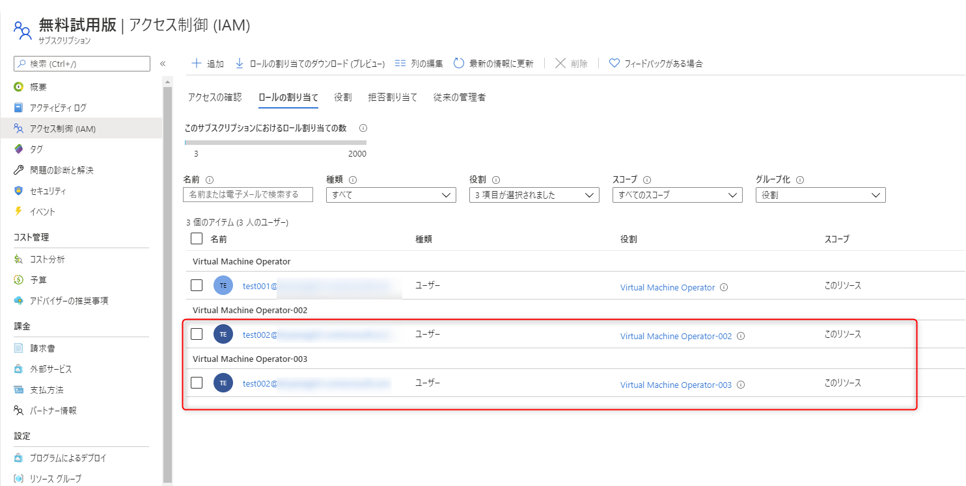
Task: Click the 概要 overview icon in sidebar
Action: click(19, 87)
